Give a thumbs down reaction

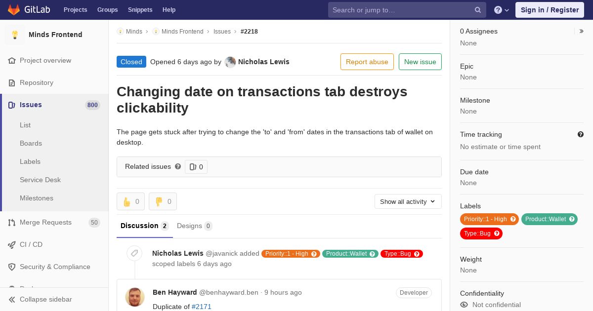[x=163, y=201]
